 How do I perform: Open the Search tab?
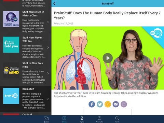coord(117,119)
